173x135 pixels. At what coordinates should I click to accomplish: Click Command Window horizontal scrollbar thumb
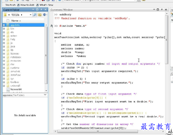[98, 131]
